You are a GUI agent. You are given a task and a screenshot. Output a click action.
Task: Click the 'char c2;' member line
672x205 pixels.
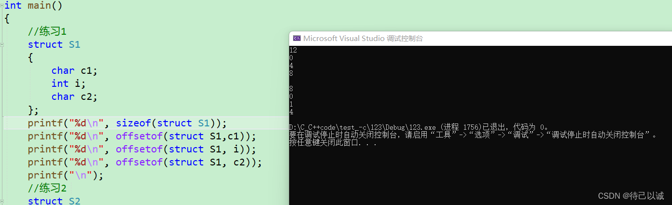click(74, 96)
